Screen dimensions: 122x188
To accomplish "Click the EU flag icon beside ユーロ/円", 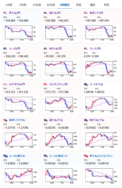I will [x=5, y=49].
